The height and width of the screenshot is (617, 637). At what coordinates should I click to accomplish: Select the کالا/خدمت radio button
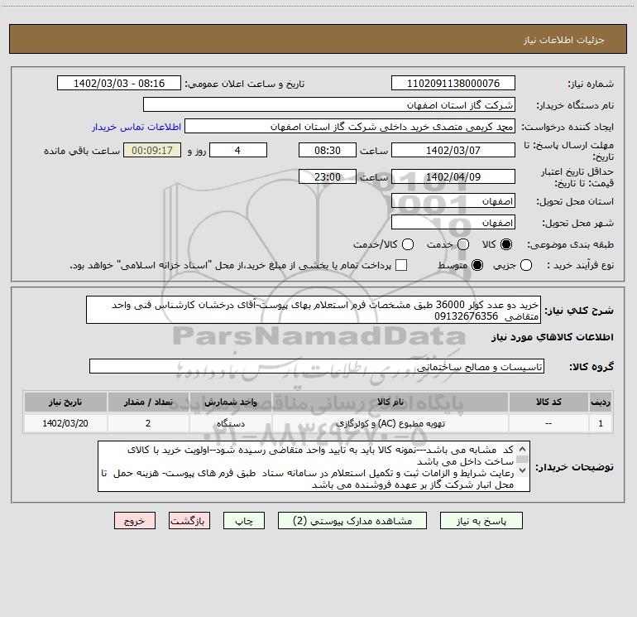click(x=408, y=244)
